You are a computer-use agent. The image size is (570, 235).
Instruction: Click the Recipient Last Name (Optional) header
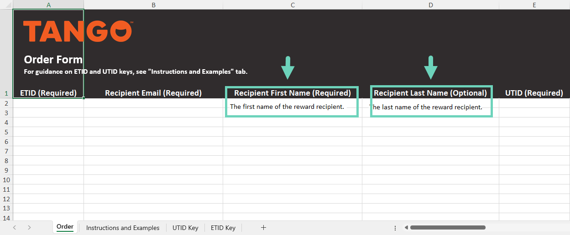point(430,93)
